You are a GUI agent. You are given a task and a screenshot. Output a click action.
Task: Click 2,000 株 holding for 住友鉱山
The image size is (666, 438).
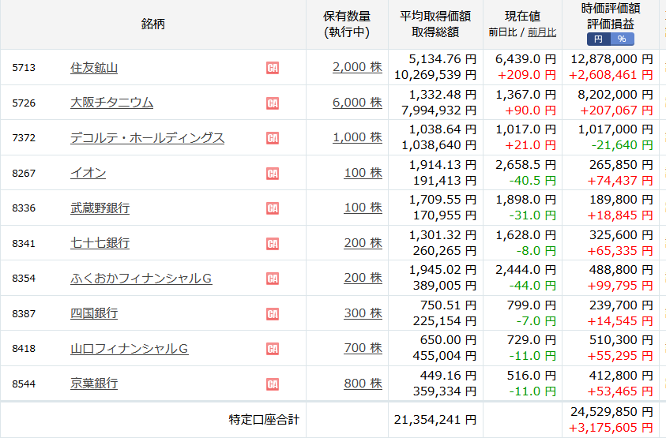[x=357, y=67]
